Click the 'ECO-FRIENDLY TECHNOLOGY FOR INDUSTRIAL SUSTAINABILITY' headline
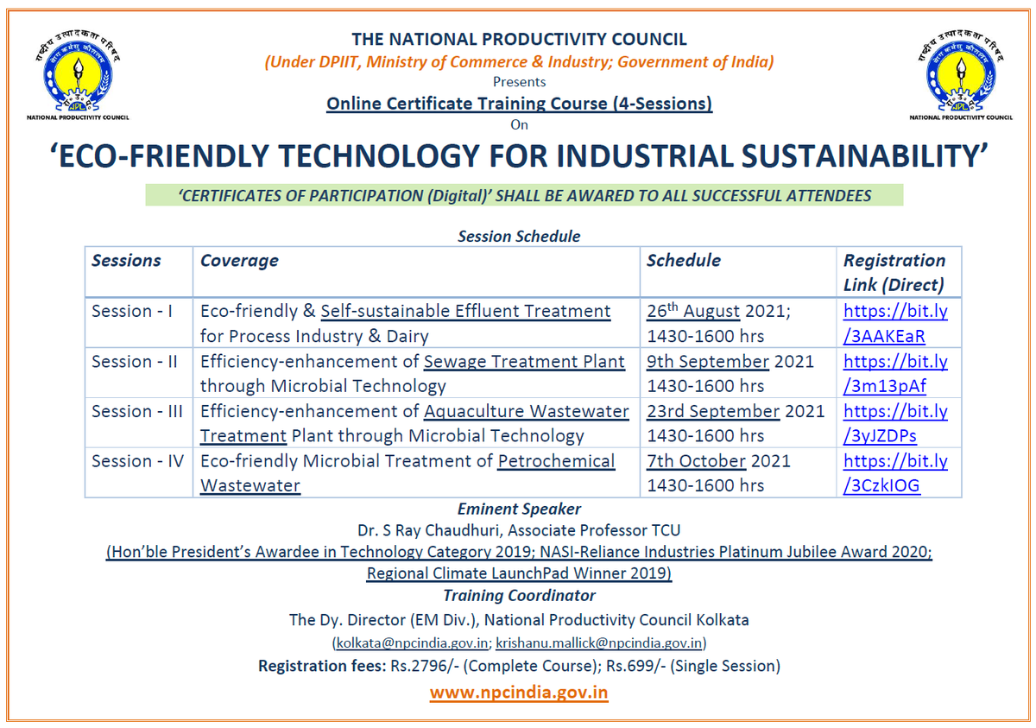Viewport: 1036px width, 728px height. click(x=519, y=155)
